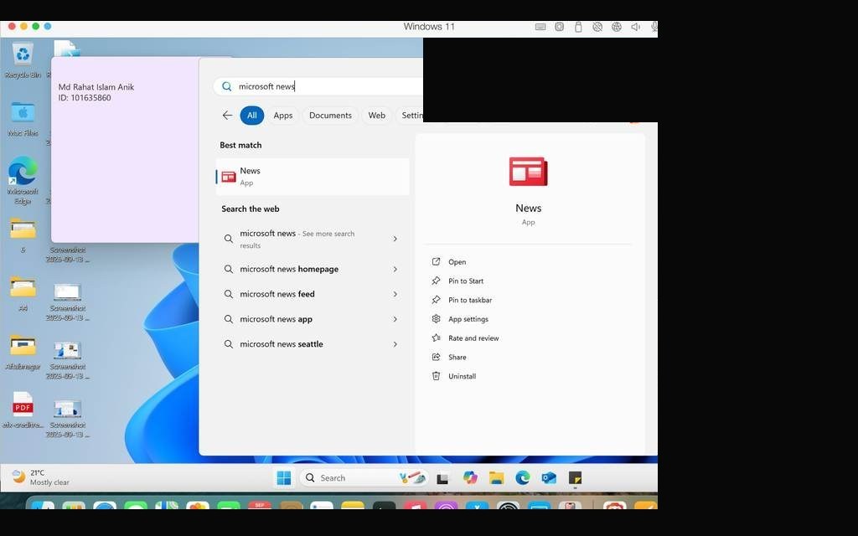Click Rate and review for News
Screen dimensions: 858x536
tap(465, 338)
